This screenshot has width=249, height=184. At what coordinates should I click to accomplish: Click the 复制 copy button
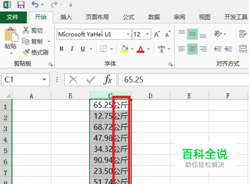pyautogui.click(x=32, y=41)
